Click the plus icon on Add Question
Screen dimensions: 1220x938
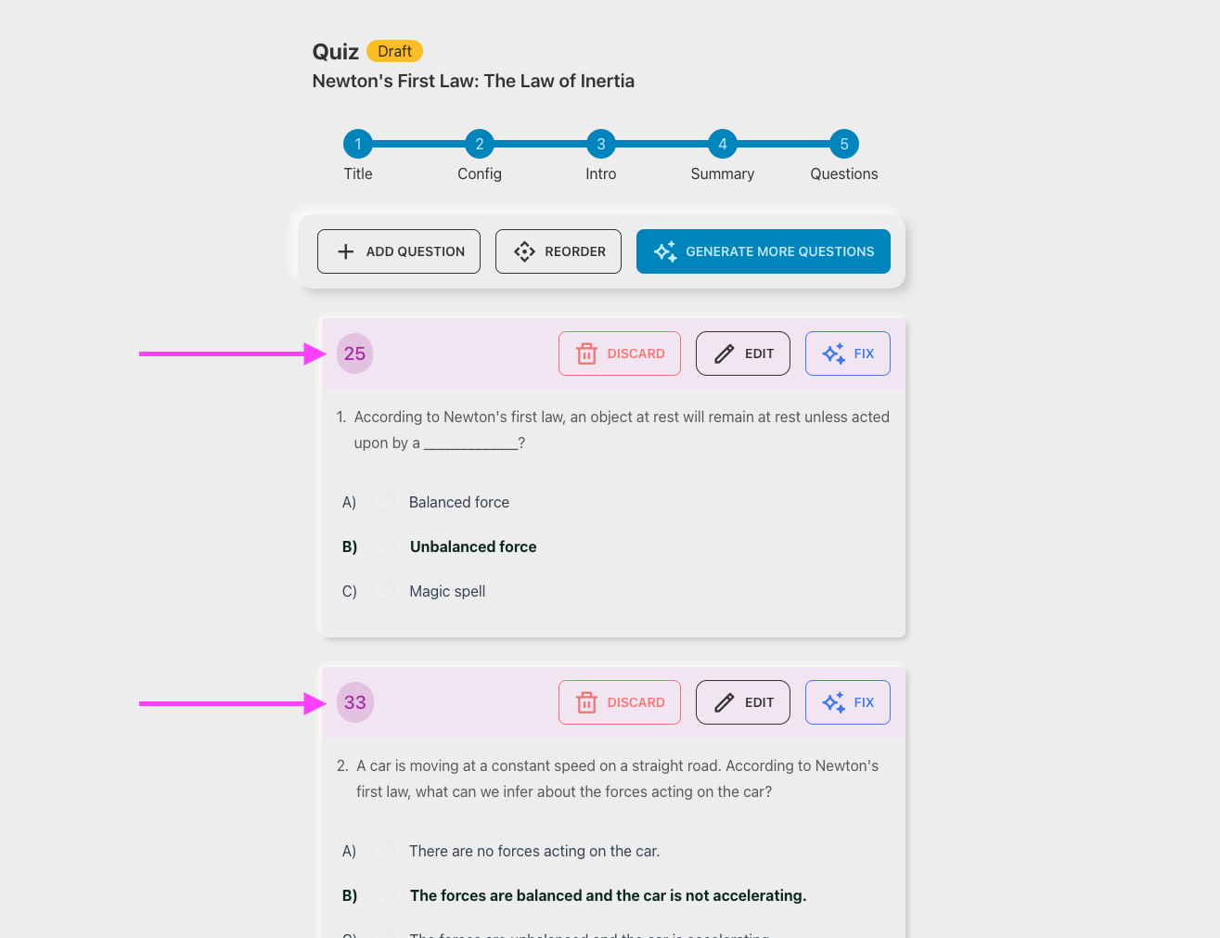[346, 251]
